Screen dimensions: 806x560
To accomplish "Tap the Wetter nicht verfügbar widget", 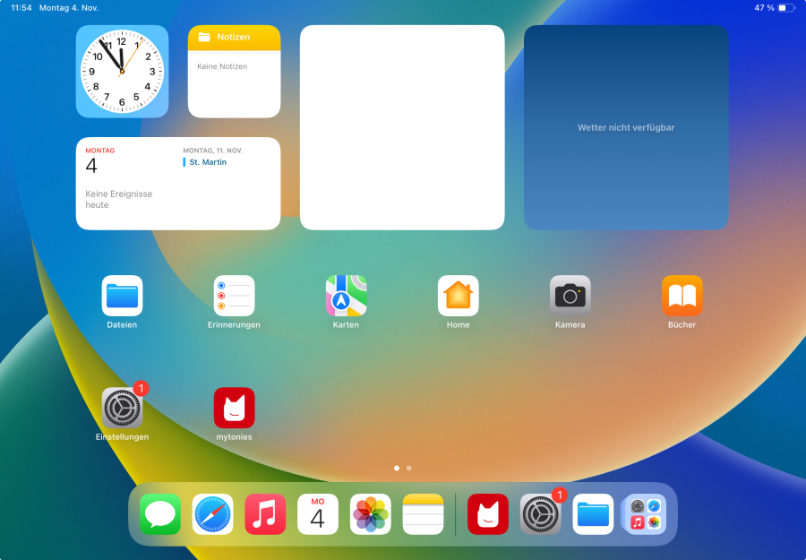I will pyautogui.click(x=626, y=127).
